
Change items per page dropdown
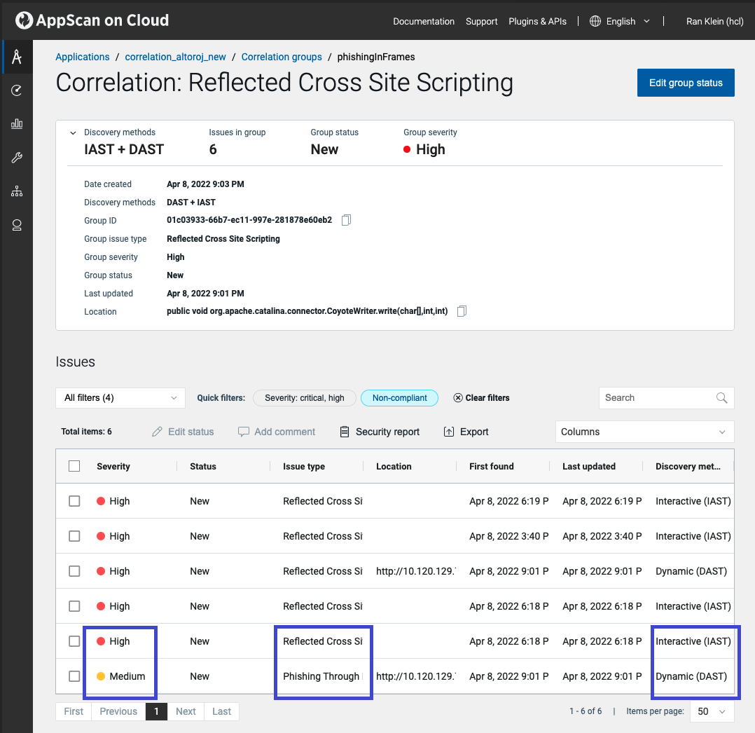(712, 711)
